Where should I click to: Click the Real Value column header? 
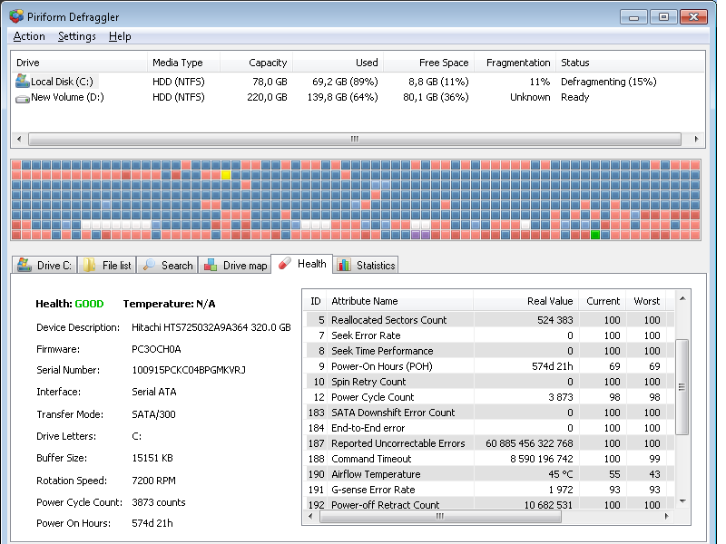coord(526,301)
